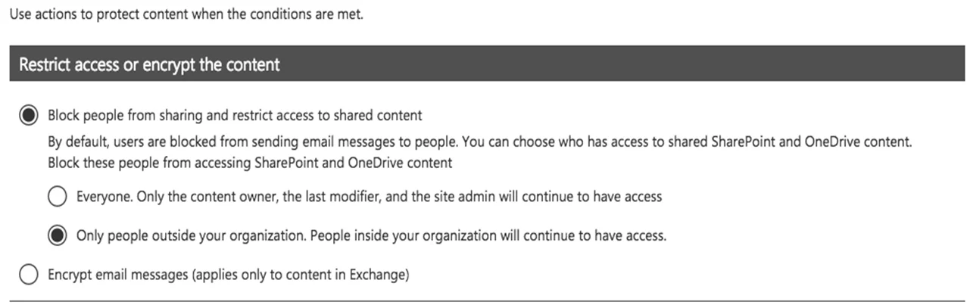Select Only people outside your organization radio button
This screenshot has height=308, width=967.
[57, 235]
